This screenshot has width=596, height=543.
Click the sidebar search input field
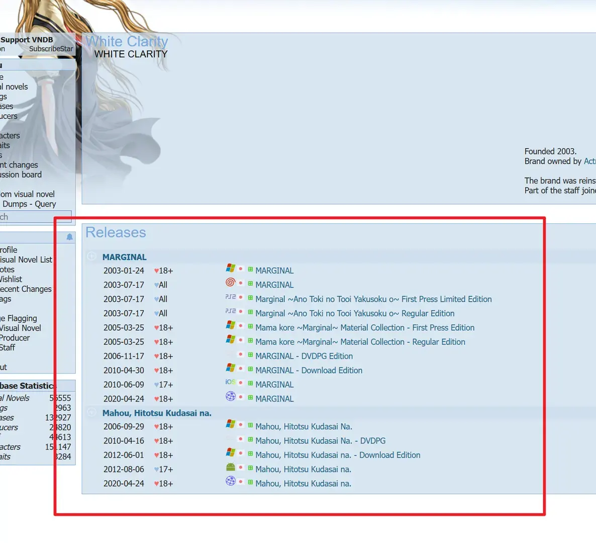[x=36, y=217]
